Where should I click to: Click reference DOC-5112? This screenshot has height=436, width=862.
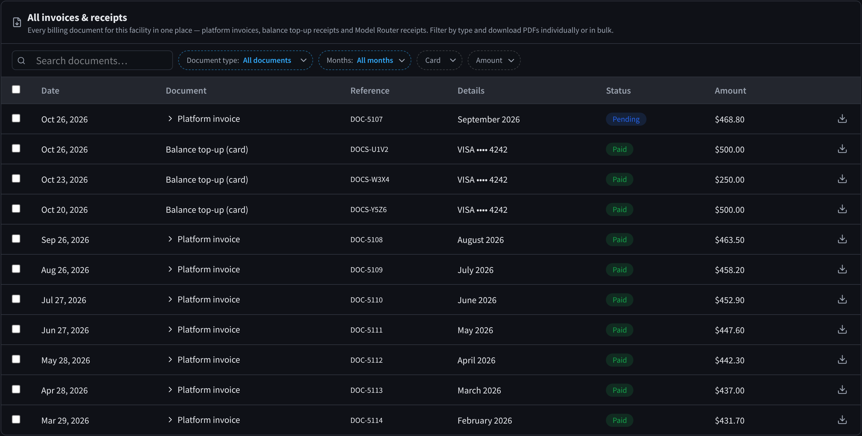(x=366, y=360)
